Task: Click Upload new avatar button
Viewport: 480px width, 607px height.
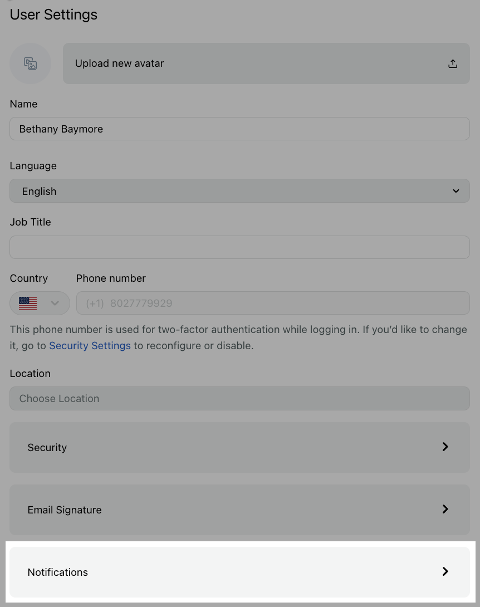Action: click(266, 63)
